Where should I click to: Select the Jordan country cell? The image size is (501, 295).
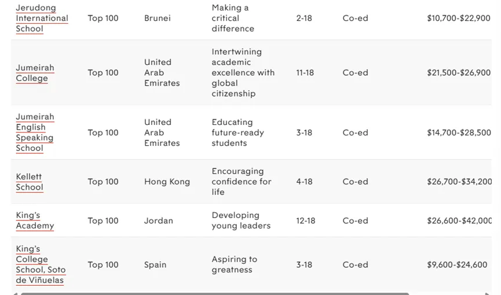click(159, 220)
